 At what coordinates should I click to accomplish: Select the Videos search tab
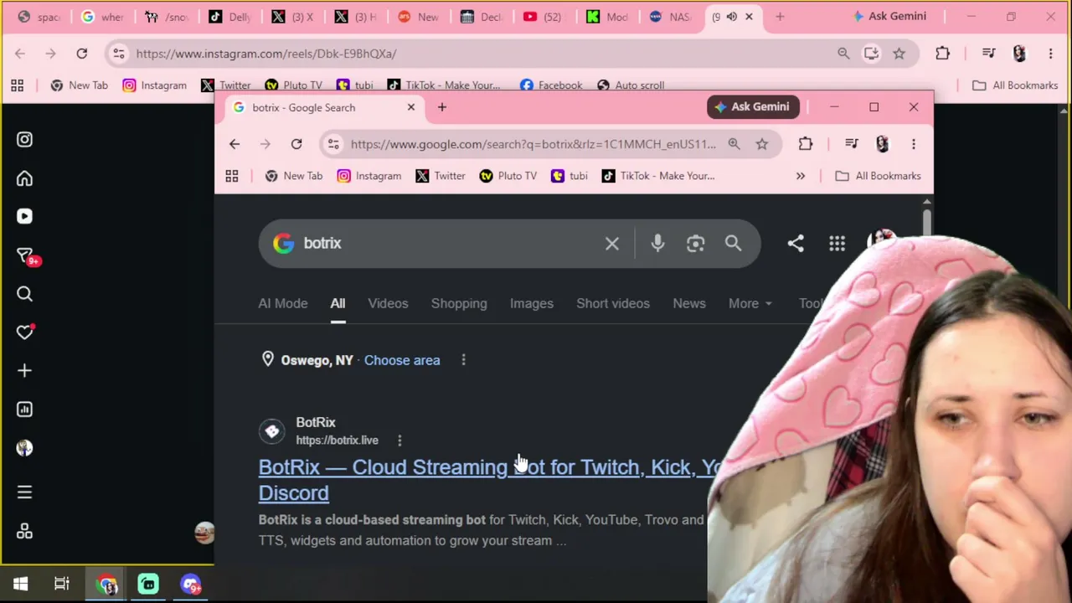[x=388, y=303]
